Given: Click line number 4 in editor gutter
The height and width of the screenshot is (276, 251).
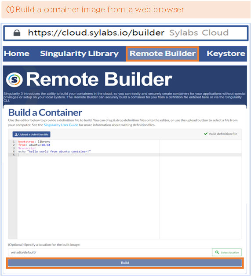Looking at the screenshot, I should point(14,152).
